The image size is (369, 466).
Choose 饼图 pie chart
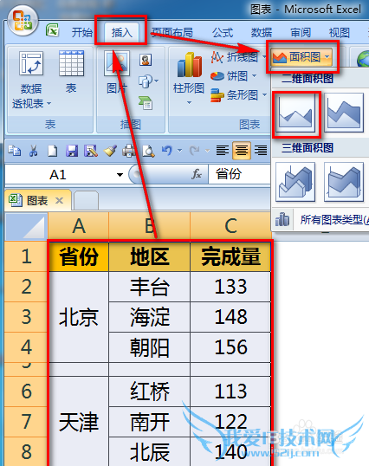[234, 76]
